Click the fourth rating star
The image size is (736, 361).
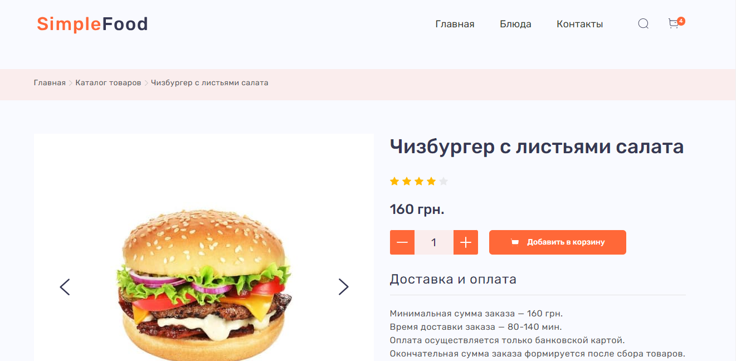click(x=431, y=181)
